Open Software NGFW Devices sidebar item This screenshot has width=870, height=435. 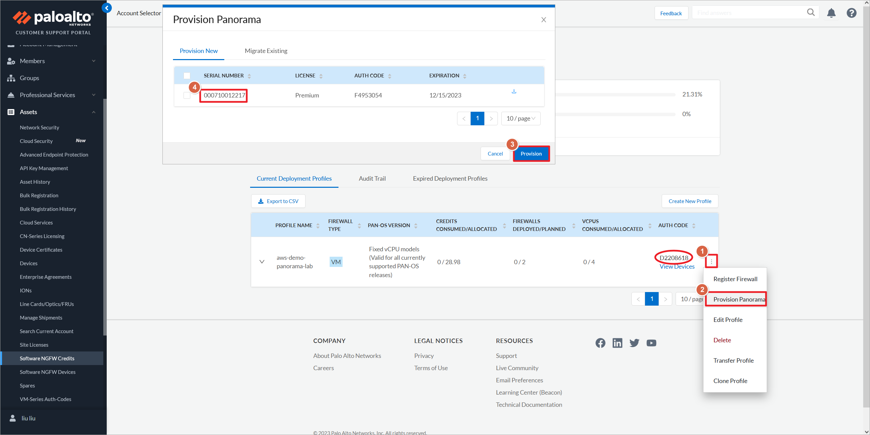click(x=48, y=372)
